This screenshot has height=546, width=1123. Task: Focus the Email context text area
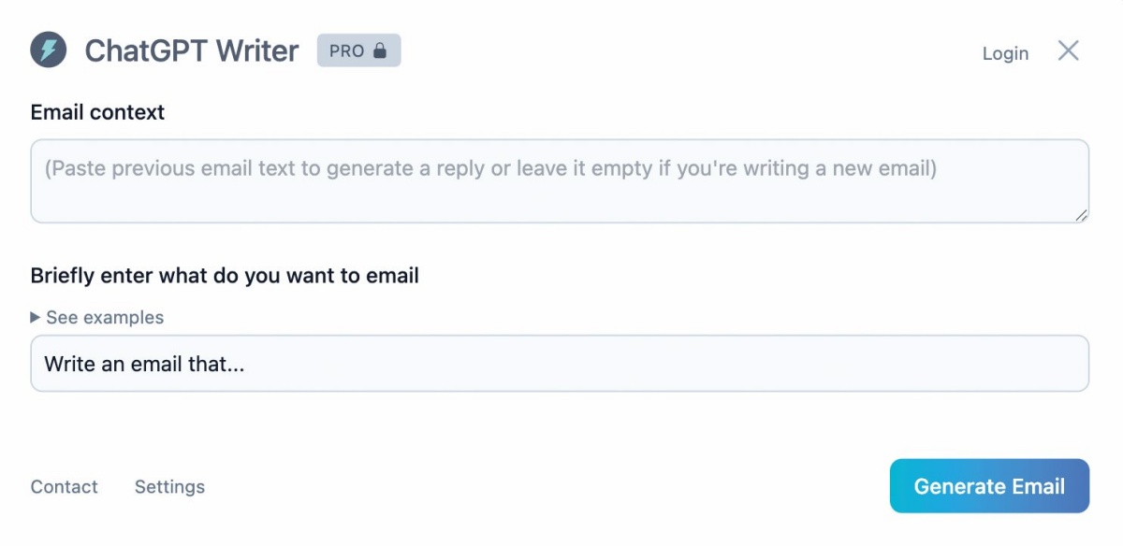coord(560,181)
